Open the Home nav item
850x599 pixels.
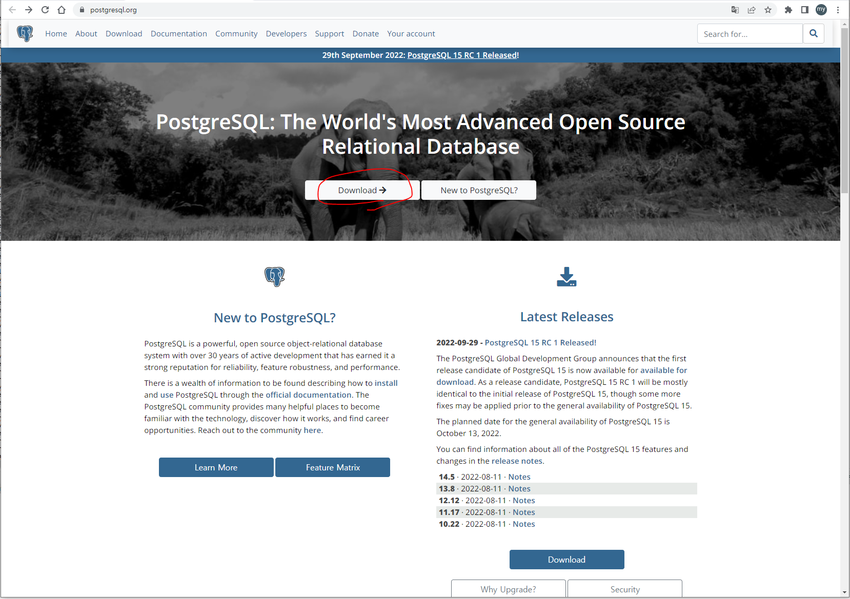(x=56, y=34)
